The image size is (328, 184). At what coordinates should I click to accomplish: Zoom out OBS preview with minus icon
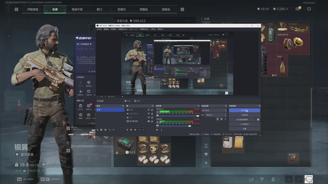(98, 96)
